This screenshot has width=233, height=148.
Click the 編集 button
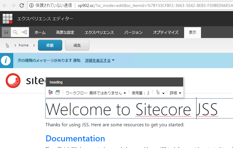tap(77, 45)
